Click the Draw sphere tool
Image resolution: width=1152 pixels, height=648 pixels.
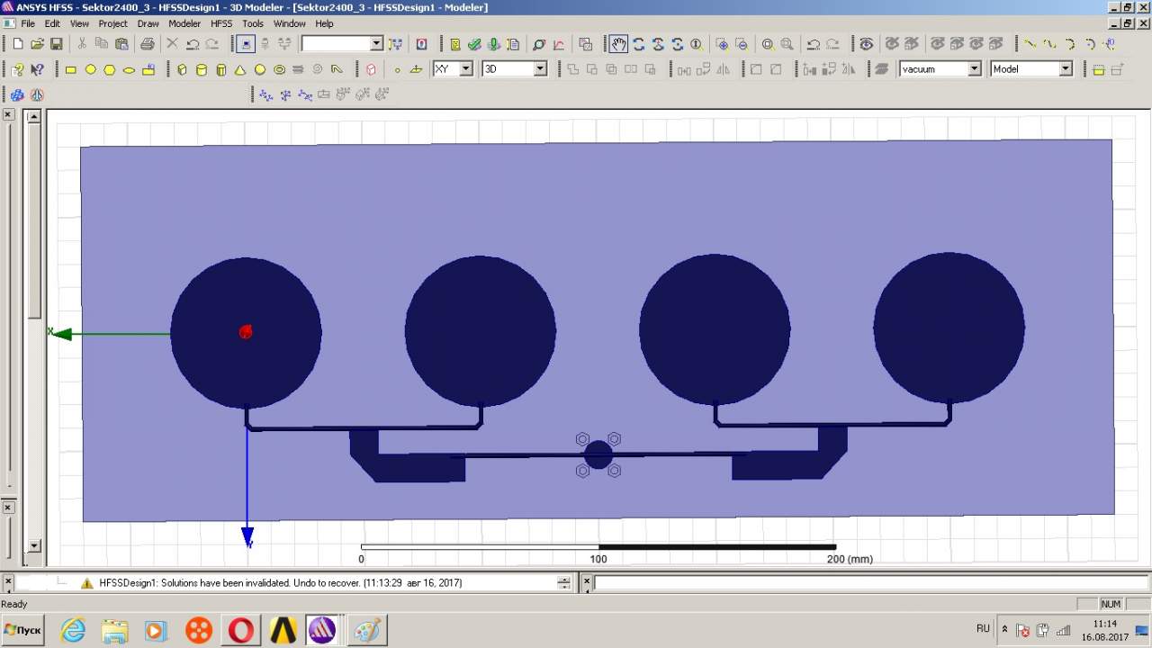click(260, 69)
